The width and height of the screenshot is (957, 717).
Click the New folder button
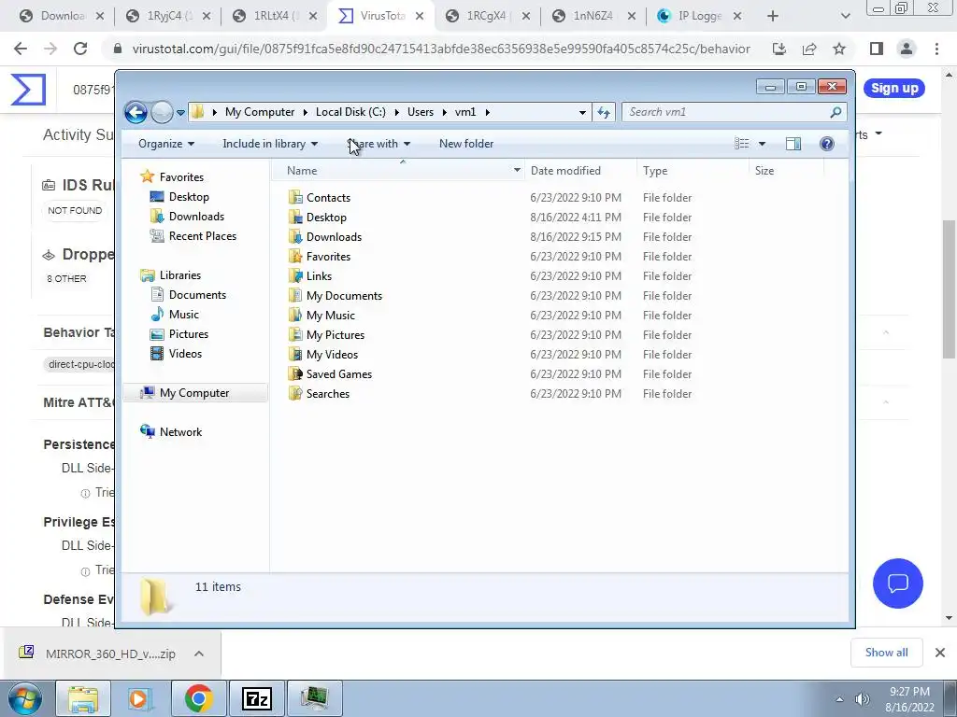click(x=466, y=144)
